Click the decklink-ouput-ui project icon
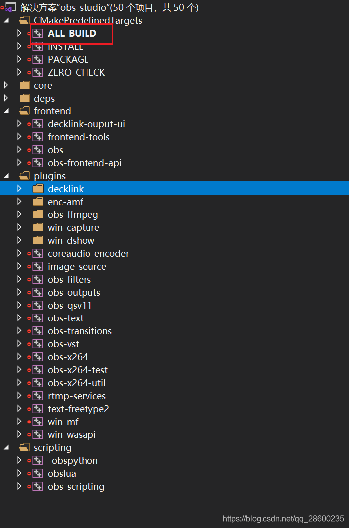Viewport: 349px width, 528px height. click(x=38, y=124)
